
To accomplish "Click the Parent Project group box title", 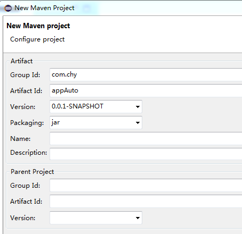I will click(32, 172).
